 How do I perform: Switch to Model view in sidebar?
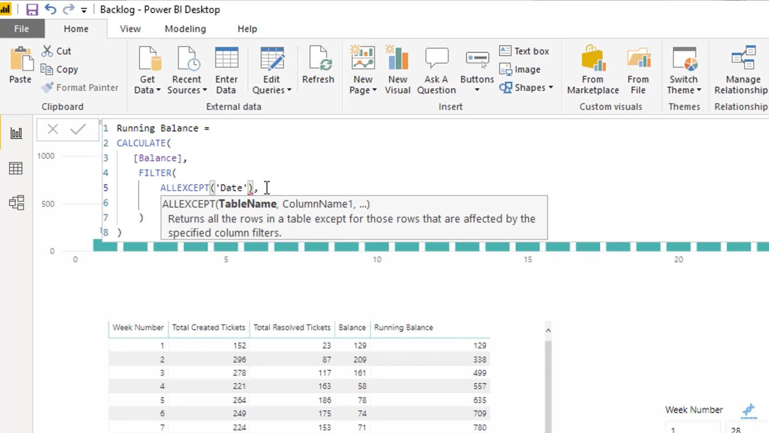click(x=16, y=202)
